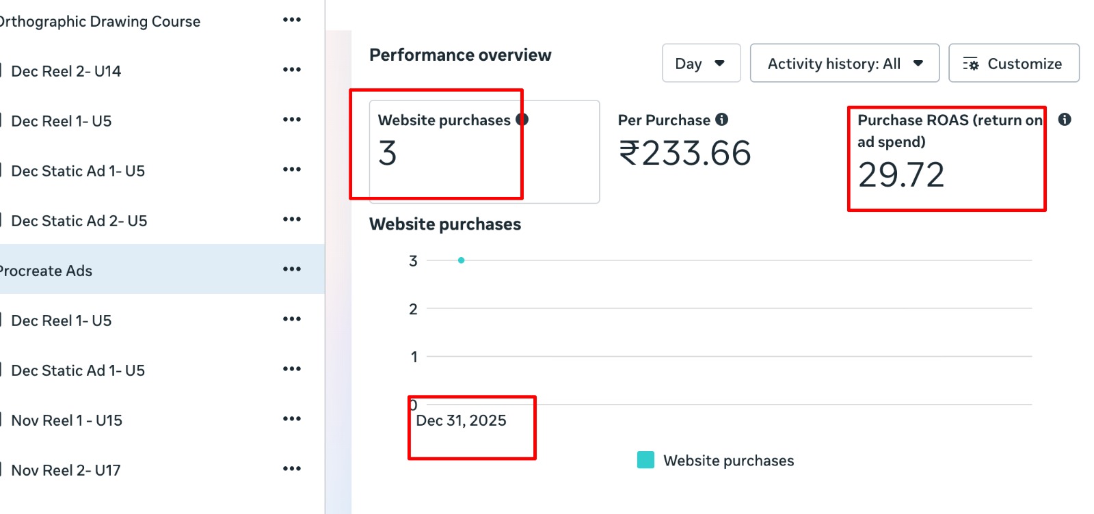The width and height of the screenshot is (1094, 514).
Task: Click info icon next to Website purchases metric
Action: [522, 120]
